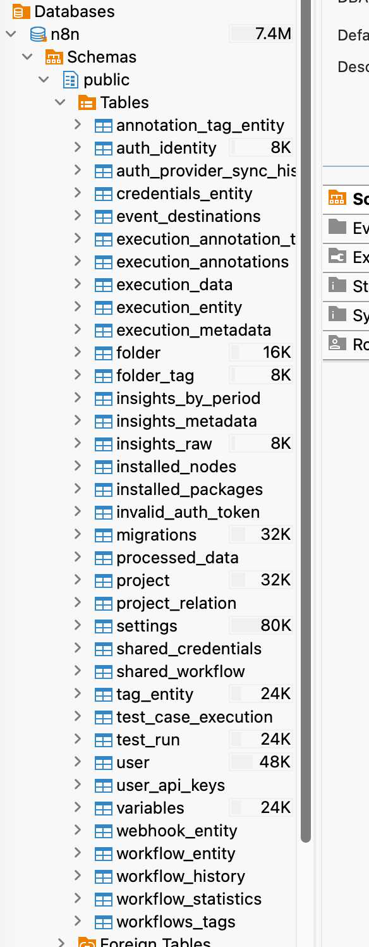Viewport: 369px width, 947px height.
Task: Expand the shared_workflow table
Action: click(78, 671)
